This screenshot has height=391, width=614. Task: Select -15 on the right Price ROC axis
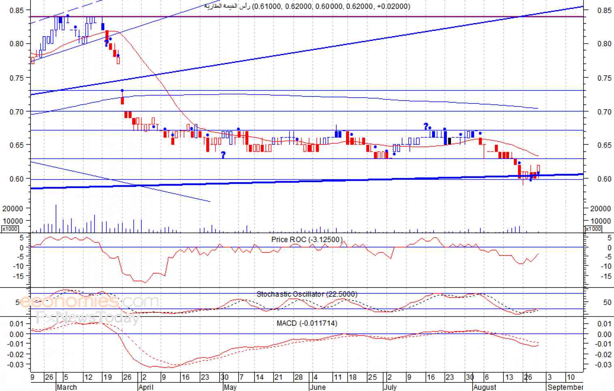pyautogui.click(x=606, y=277)
